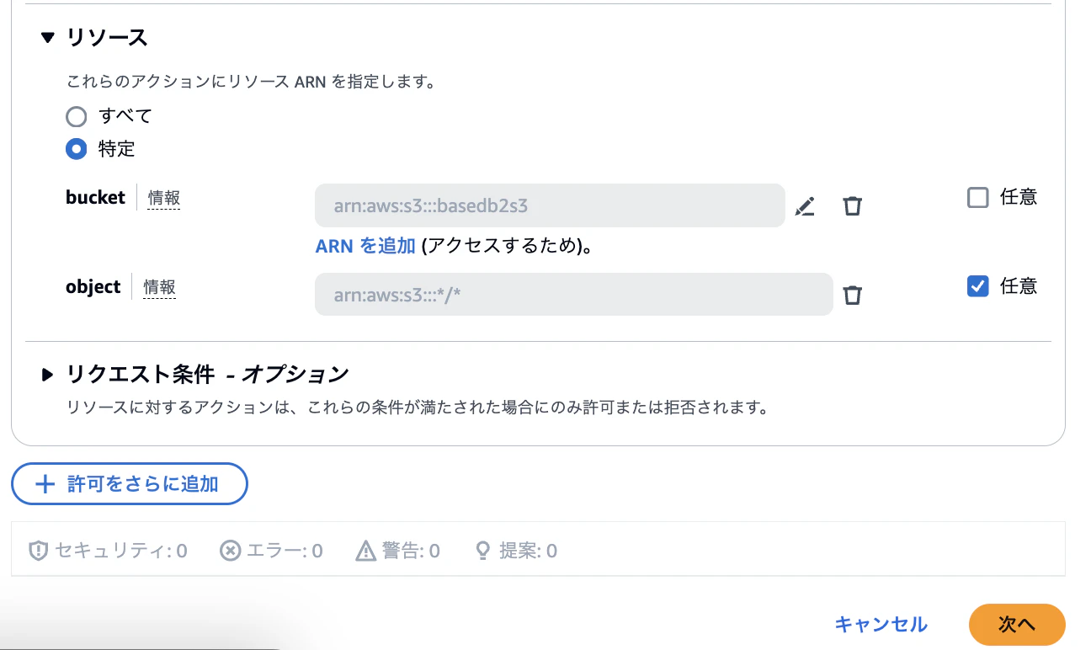Screen dimensions: 1091x650
Task: Open the bucket 情報 link
Action: [164, 198]
